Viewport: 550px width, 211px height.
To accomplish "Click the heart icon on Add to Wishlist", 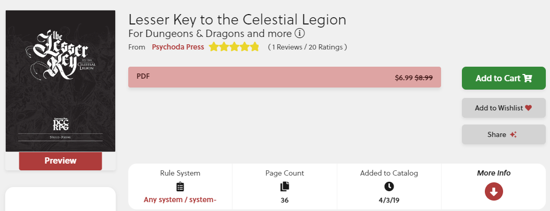I will coord(528,108).
